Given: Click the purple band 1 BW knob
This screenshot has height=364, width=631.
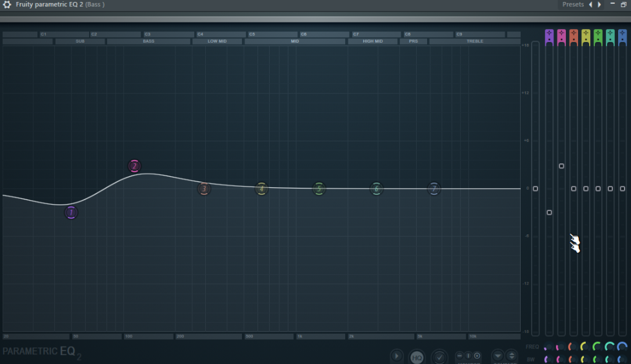Looking at the screenshot, I should click(548, 359).
